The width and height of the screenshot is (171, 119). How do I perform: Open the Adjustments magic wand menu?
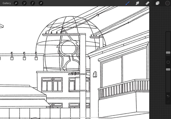(x=24, y=3)
